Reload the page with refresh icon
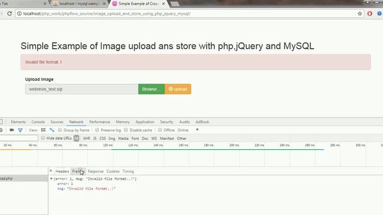Screen dimensions: 383x215 click(x=10, y=14)
